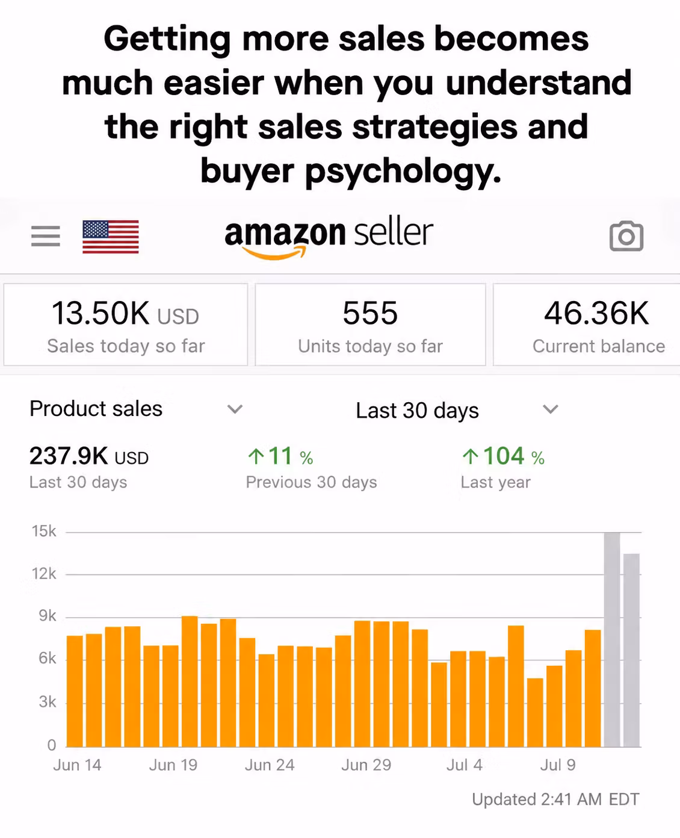
Task: Tap the 237.9K USD sales total
Action: click(89, 456)
